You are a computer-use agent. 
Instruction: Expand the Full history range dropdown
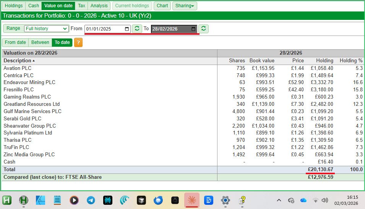[x=46, y=29]
